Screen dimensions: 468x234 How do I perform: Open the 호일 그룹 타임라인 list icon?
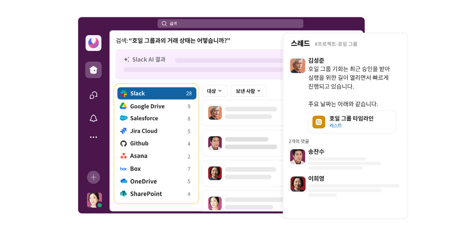click(319, 122)
